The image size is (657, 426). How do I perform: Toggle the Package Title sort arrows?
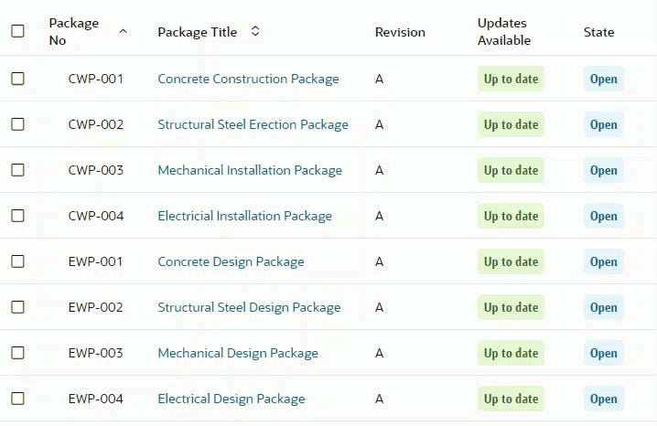[255, 31]
